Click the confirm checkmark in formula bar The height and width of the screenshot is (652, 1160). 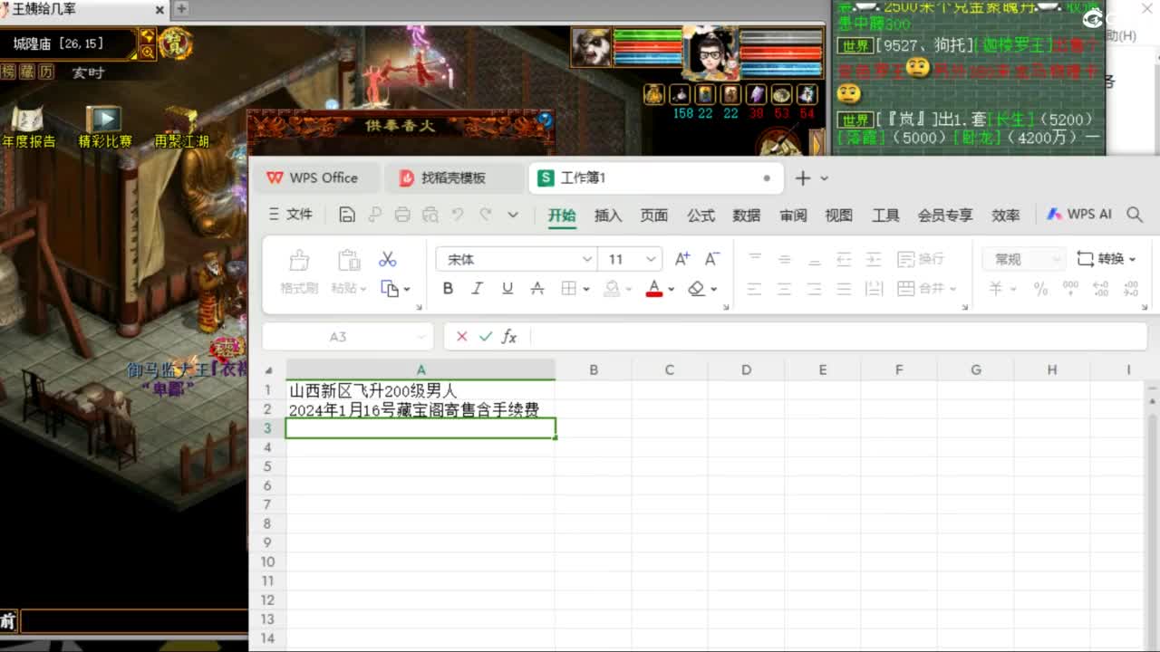coord(486,337)
